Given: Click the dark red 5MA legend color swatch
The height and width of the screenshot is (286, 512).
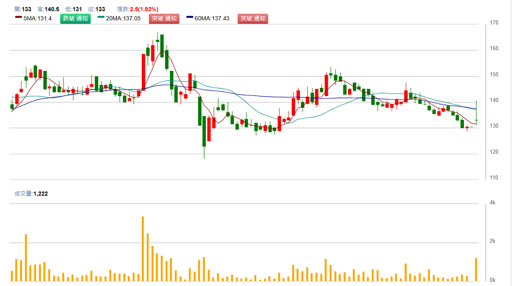Looking at the screenshot, I should (x=18, y=17).
